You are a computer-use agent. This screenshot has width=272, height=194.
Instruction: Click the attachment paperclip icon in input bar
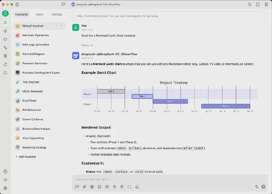[84, 187]
